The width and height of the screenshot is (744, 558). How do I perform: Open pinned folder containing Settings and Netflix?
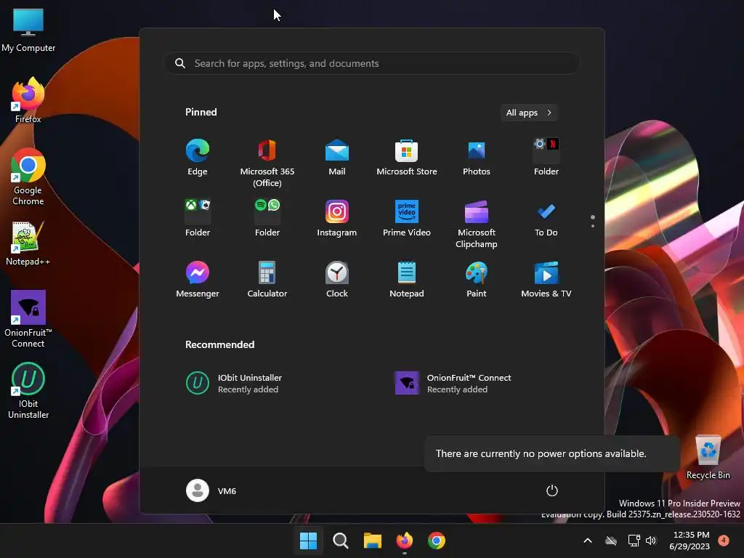click(x=546, y=158)
